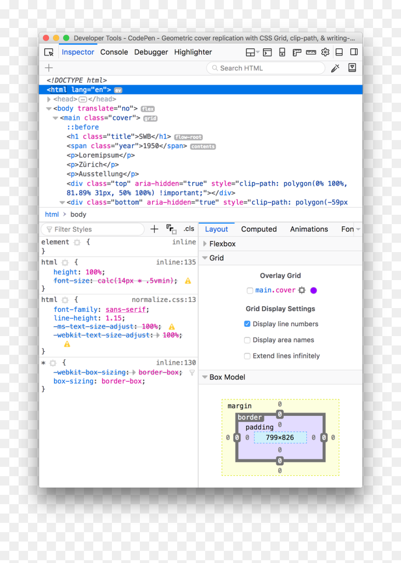Image resolution: width=401 pixels, height=563 pixels.
Task: Toggle the split console icon
Action: click(x=267, y=52)
